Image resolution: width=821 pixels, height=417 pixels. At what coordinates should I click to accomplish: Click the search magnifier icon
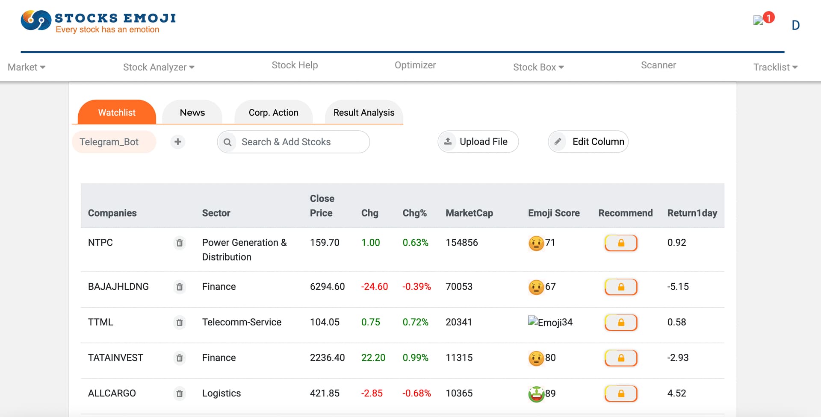coord(227,142)
